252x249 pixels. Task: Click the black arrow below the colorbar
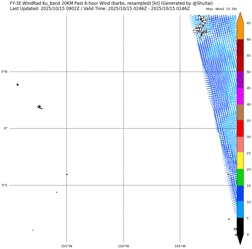point(240,239)
